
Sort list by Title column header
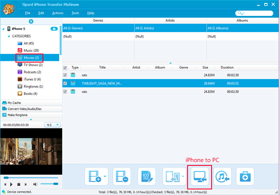tap(102, 67)
